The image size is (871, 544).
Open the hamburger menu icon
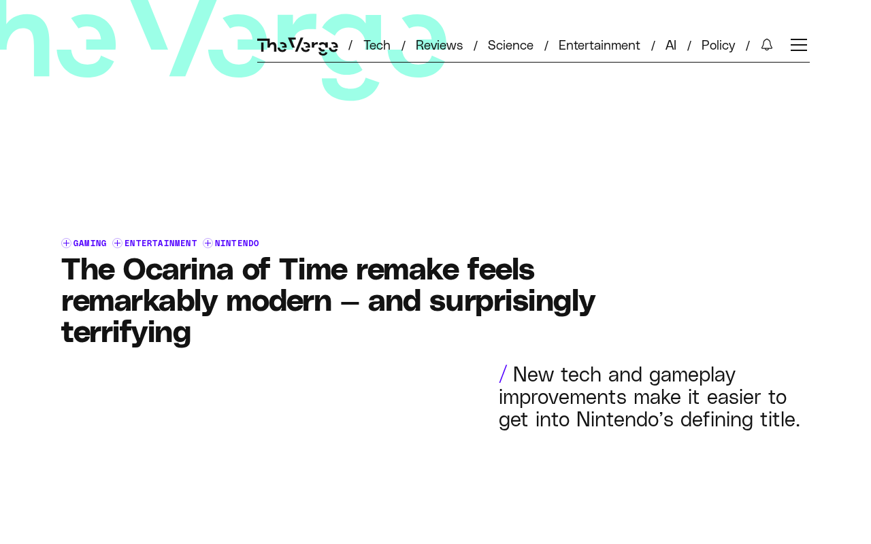[799, 45]
